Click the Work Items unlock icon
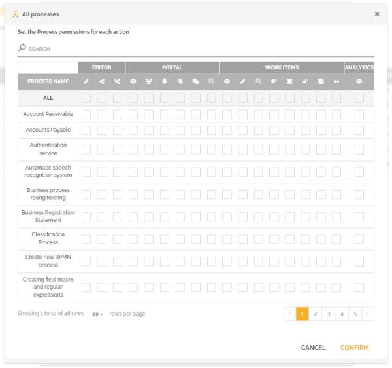This screenshot has height=368, width=392. [x=305, y=81]
